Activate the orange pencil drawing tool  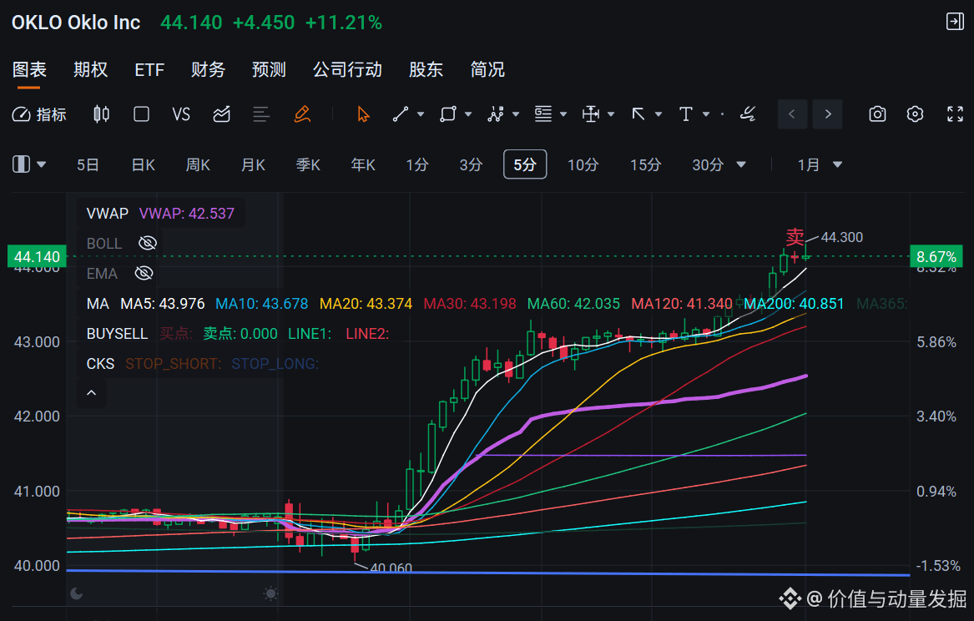302,114
